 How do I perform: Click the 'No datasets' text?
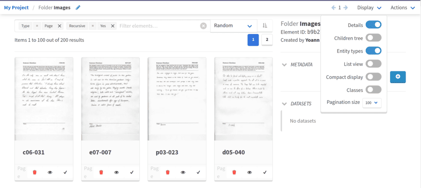[x=303, y=121]
